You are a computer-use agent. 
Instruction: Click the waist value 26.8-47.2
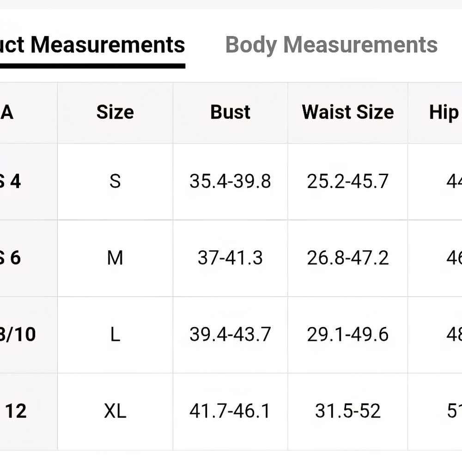click(x=348, y=258)
